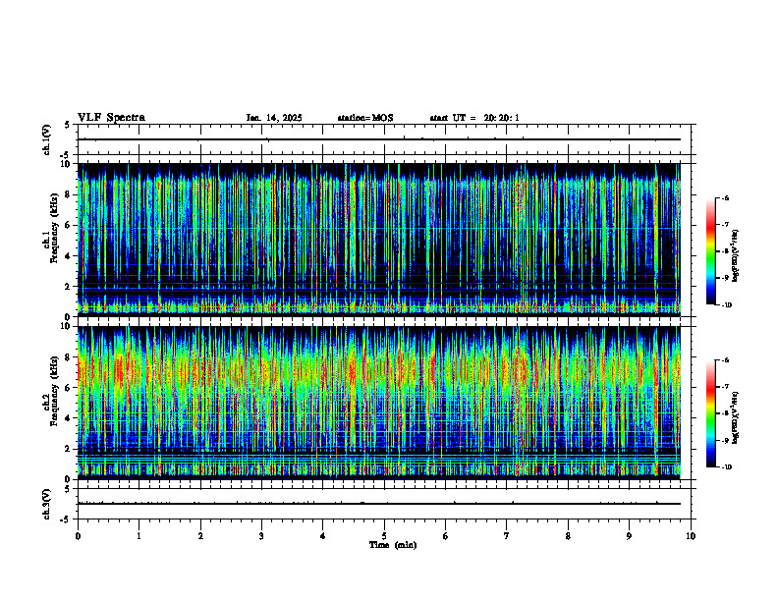Click the "5" tick on ch.1(V) axis
This screenshot has width=778, height=601.
(69, 125)
